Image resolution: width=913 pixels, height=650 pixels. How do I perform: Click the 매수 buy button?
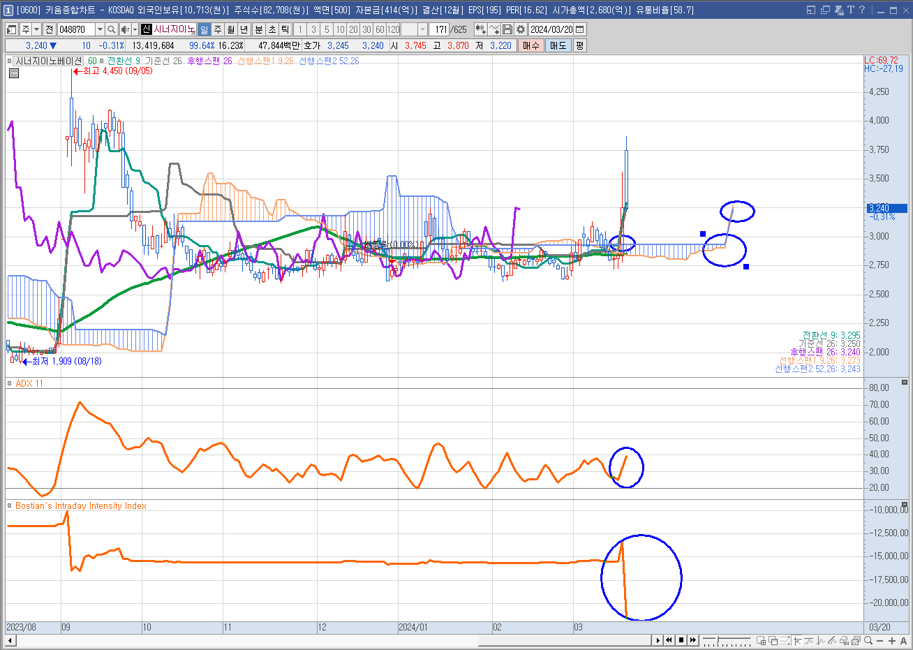[x=531, y=45]
